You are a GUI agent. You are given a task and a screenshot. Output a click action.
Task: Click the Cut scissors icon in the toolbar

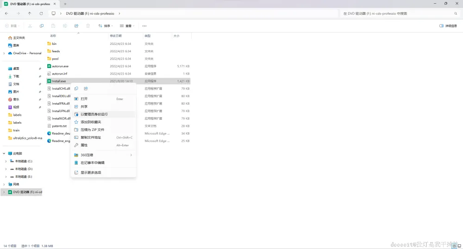click(x=30, y=26)
